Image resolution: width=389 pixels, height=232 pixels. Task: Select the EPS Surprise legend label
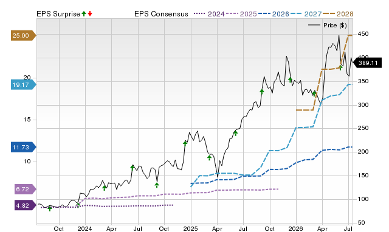[x=58, y=14]
